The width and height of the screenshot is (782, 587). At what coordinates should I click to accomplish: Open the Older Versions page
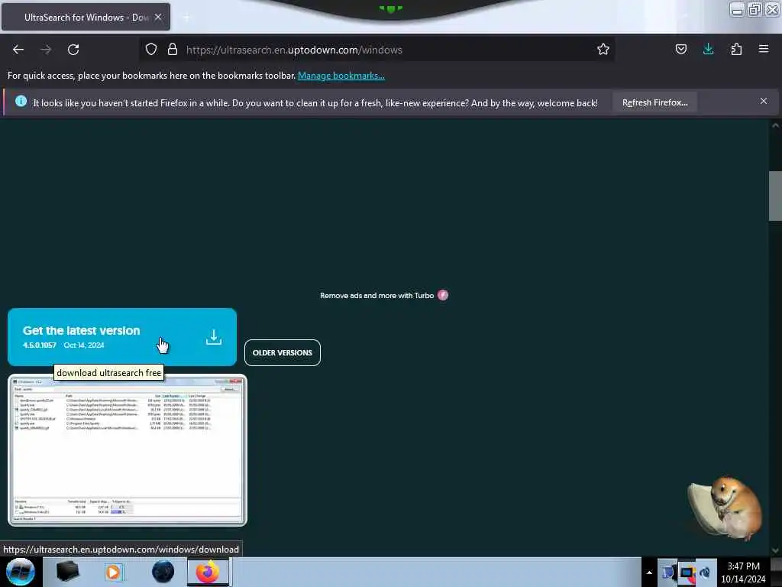[283, 352]
